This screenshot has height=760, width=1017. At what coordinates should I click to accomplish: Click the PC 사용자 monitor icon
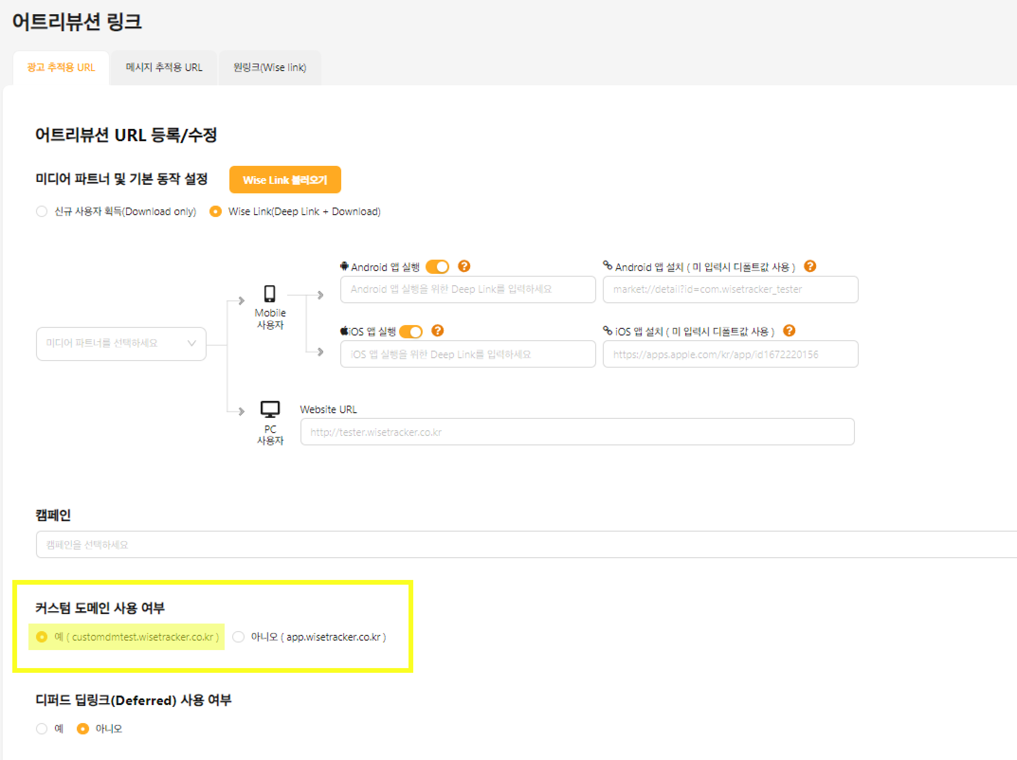point(270,409)
